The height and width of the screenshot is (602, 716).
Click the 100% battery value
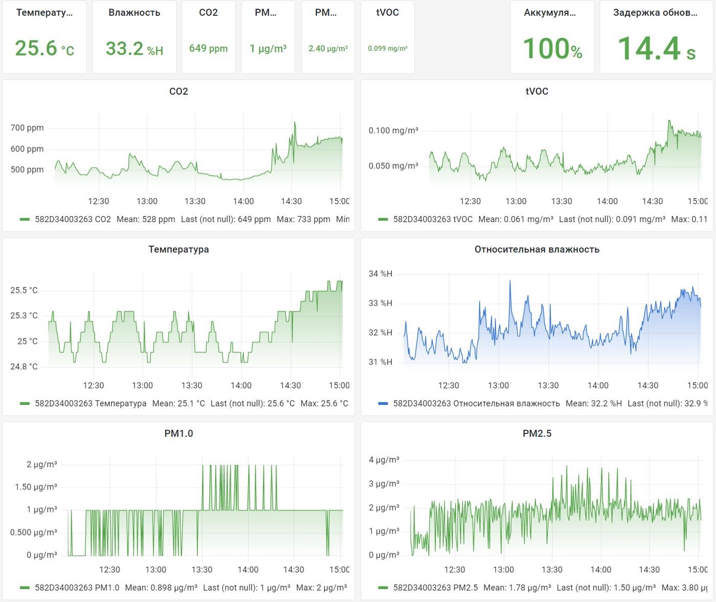(552, 49)
